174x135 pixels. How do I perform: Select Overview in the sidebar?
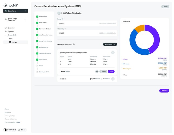pos(11,28)
